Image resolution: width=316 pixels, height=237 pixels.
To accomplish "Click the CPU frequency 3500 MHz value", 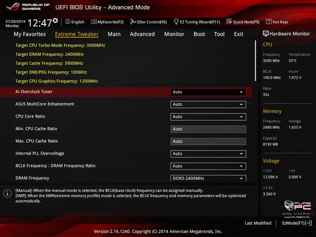I will pos(271,61).
